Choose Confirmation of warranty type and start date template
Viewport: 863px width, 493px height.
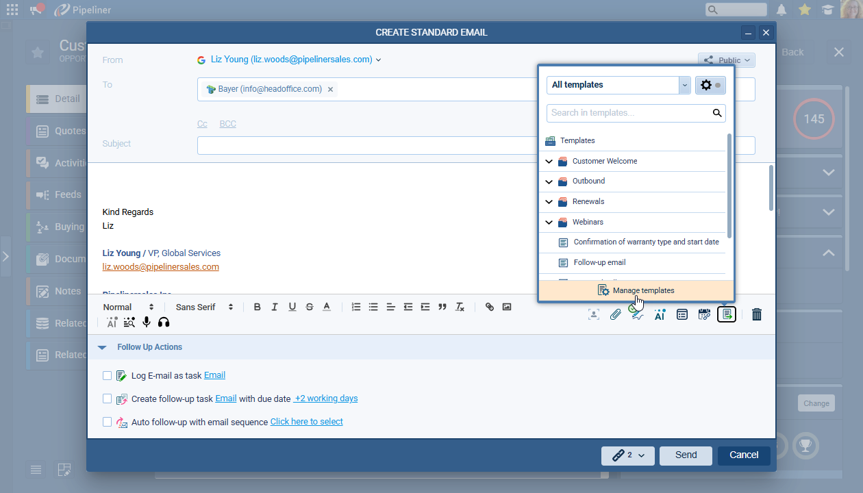coord(646,242)
